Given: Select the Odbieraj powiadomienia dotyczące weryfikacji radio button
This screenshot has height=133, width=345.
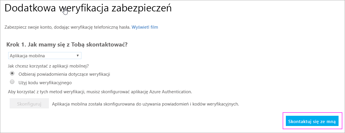Looking at the screenshot, I should tap(12, 73).
